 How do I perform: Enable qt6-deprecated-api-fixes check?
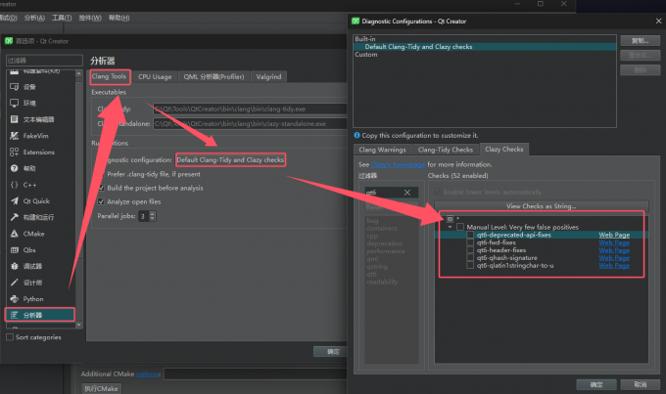click(471, 235)
